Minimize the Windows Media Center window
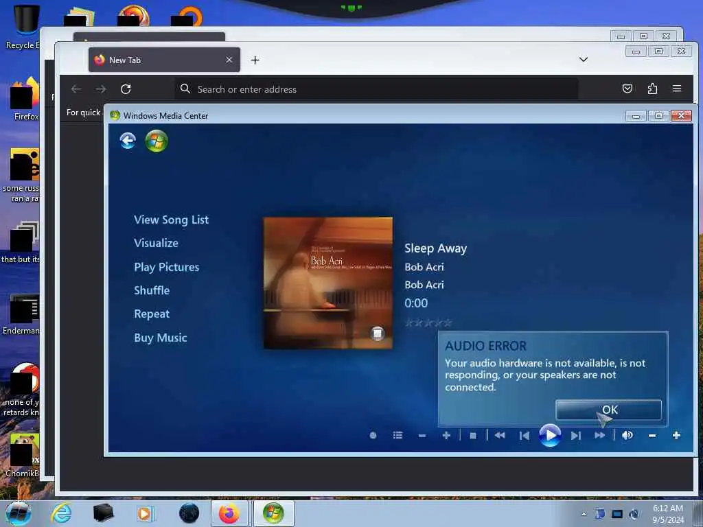The width and height of the screenshot is (703, 527). click(x=636, y=116)
